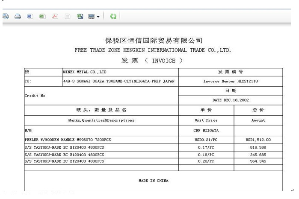
Task: Select the 0.17/PC unit price
Action: pos(206,148)
